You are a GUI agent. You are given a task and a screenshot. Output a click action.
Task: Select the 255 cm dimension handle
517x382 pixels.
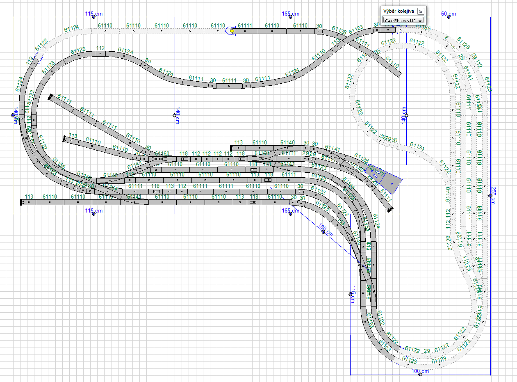pos(490,196)
